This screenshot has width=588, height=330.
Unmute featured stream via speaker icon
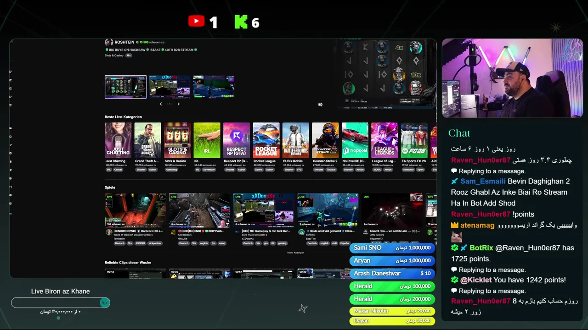[320, 104]
